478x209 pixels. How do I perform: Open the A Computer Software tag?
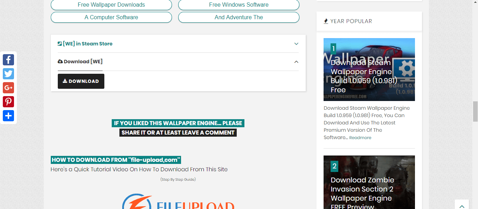pos(111,17)
